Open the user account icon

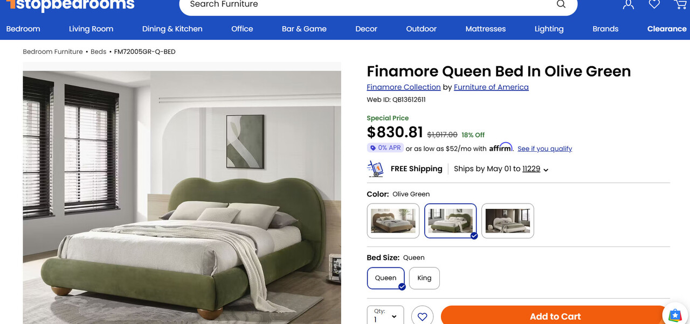tap(628, 4)
